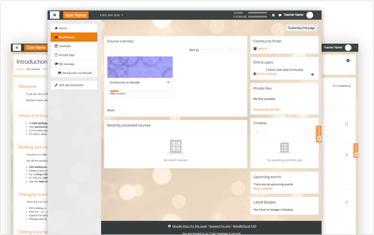Tick the completion checkbox beside the back-window Portal tab
The image size is (374, 235).
coord(347,155)
